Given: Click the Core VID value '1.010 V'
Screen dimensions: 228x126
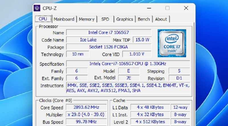Looking at the screenshot, I should click(137, 54).
